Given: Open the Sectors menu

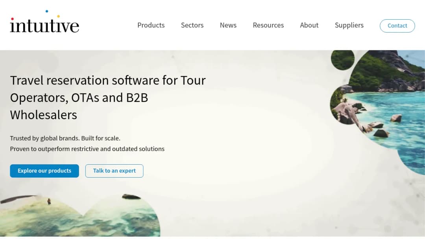Looking at the screenshot, I should click(x=192, y=25).
